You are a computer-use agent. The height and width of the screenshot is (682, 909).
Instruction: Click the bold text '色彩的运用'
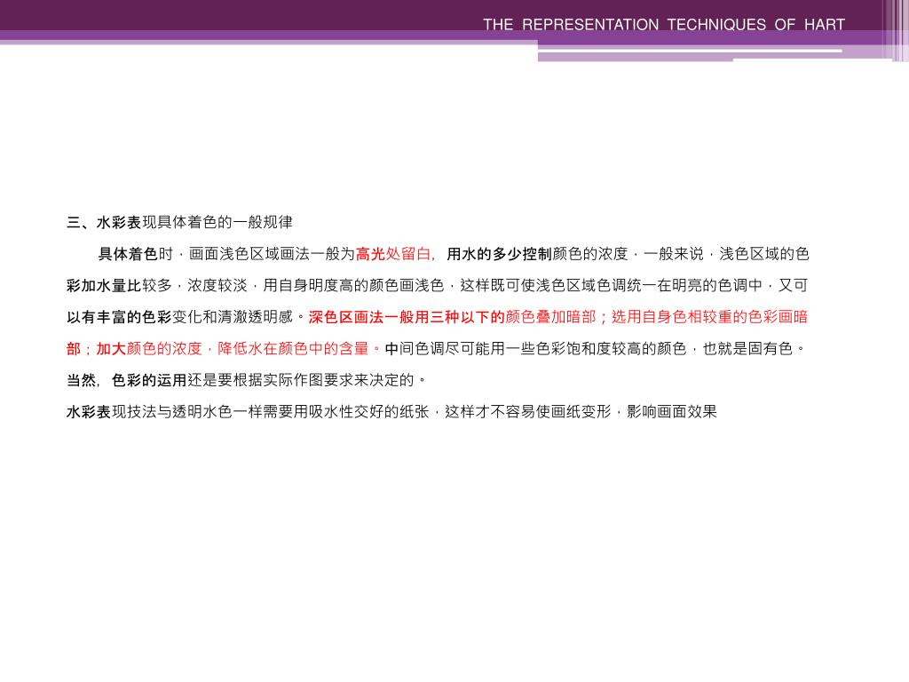tap(149, 380)
